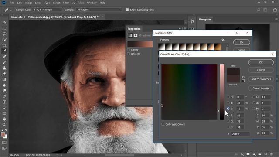
Task: Click the fx layer style icon
Action: tap(242, 154)
